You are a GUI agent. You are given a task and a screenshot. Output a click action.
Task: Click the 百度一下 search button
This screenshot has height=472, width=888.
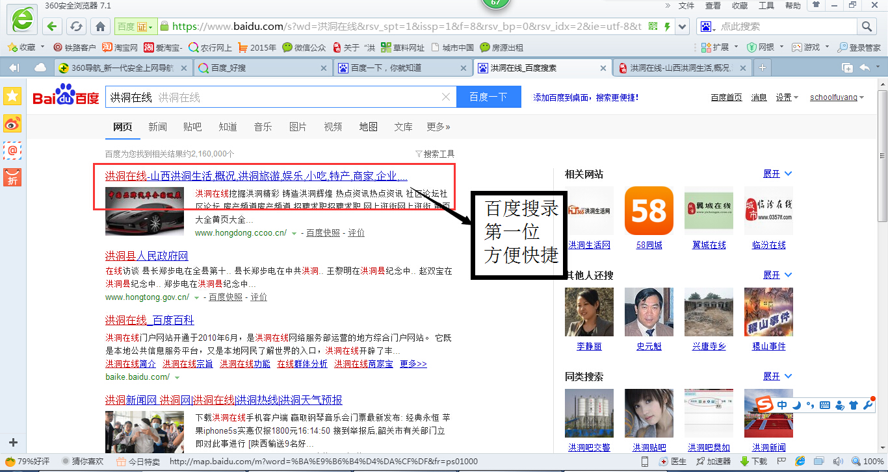(x=488, y=97)
